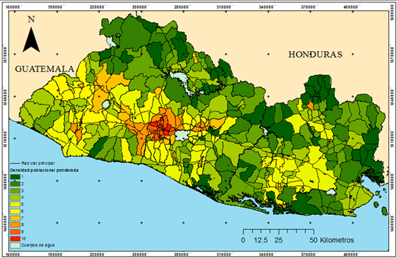Select the density 9 legend swatch
Viewport: 397px width, 258px height.
(x=15, y=232)
